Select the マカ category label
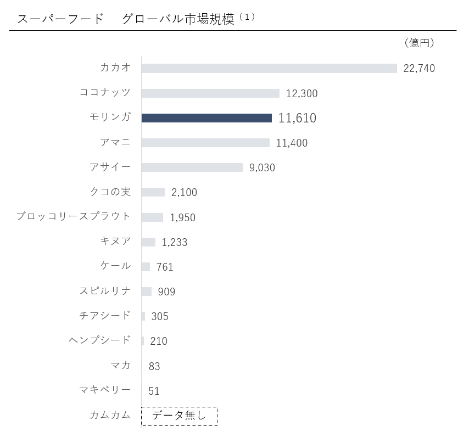Screen dimensions: 475x437 tap(121, 365)
